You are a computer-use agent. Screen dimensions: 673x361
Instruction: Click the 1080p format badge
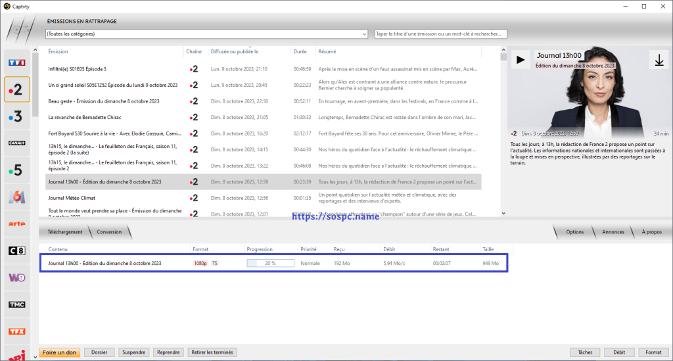(200, 264)
